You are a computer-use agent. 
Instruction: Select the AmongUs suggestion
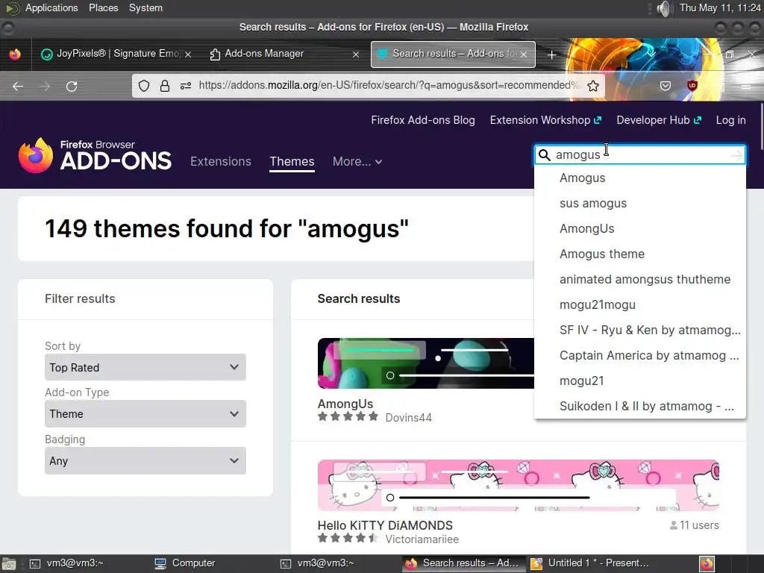click(639, 228)
